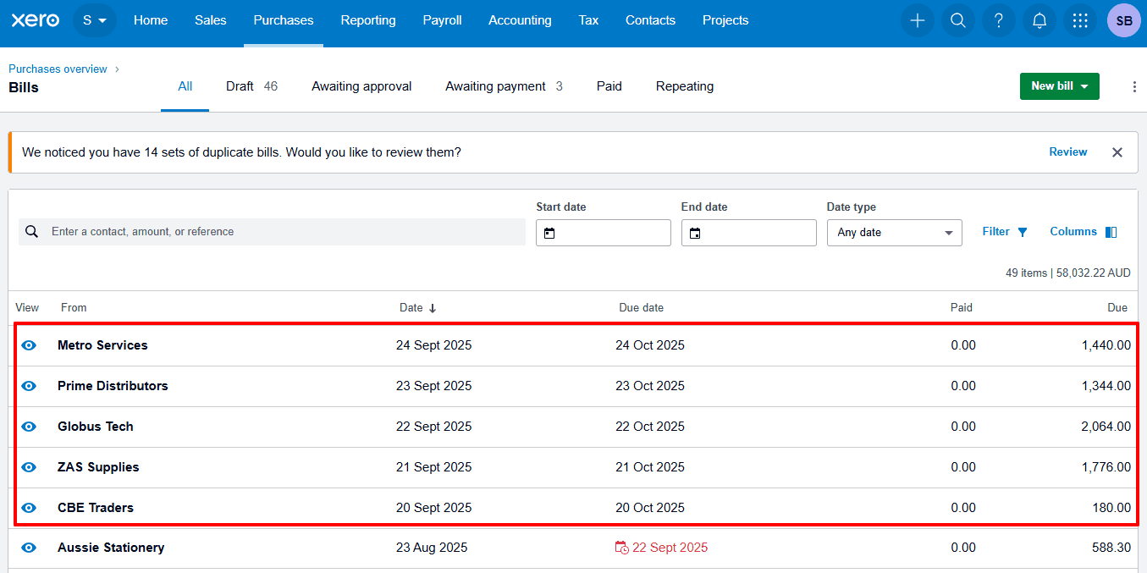The width and height of the screenshot is (1147, 573).
Task: Open the Start date calendar picker
Action: tap(551, 233)
